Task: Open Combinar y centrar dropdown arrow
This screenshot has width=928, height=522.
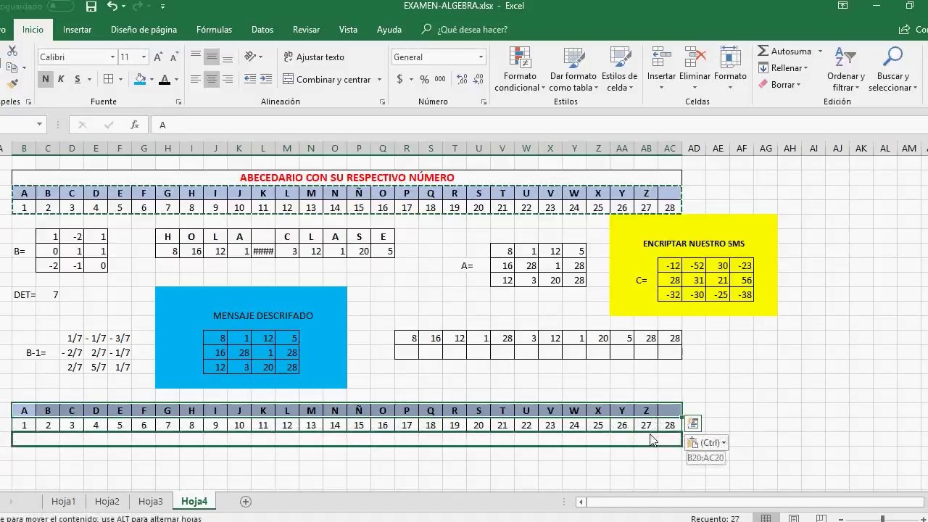Action: coord(379,79)
